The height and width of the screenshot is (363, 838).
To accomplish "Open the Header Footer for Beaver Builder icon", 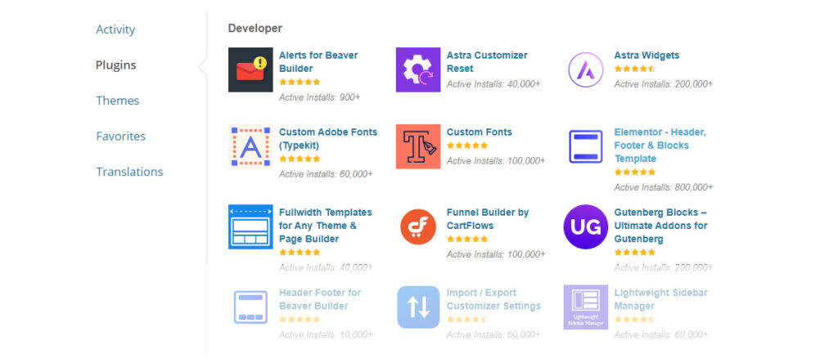I will click(250, 307).
